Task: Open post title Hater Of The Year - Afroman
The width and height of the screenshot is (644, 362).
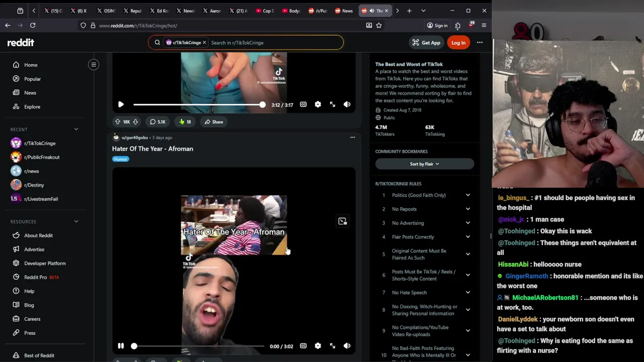Action: coord(152,149)
